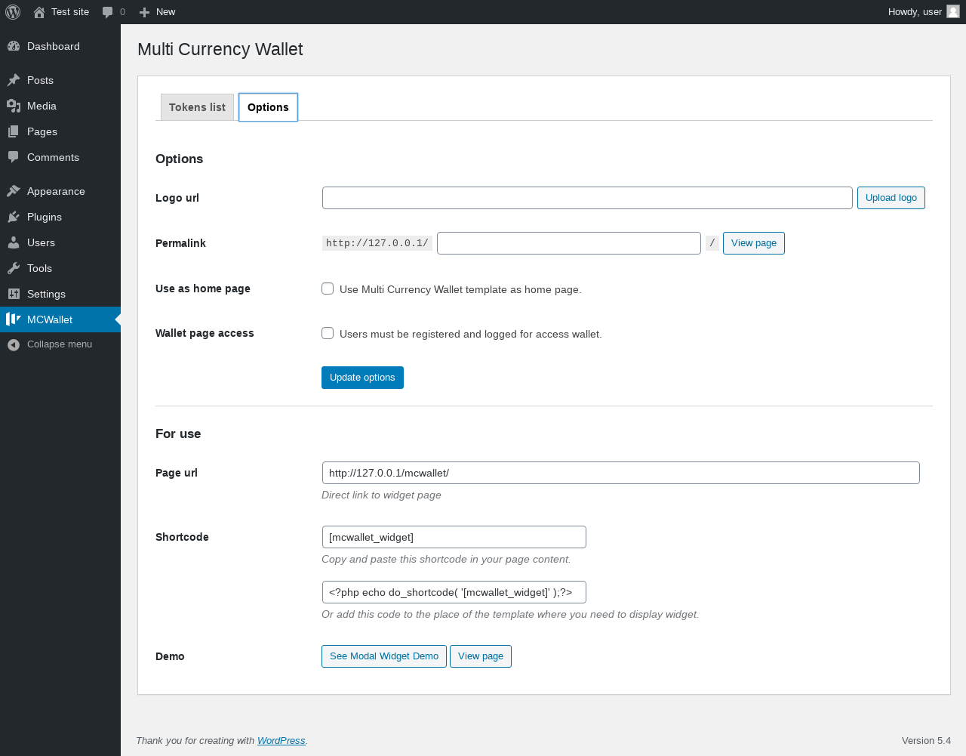This screenshot has height=756, width=966.
Task: Click the Users person icon
Action: click(x=14, y=242)
